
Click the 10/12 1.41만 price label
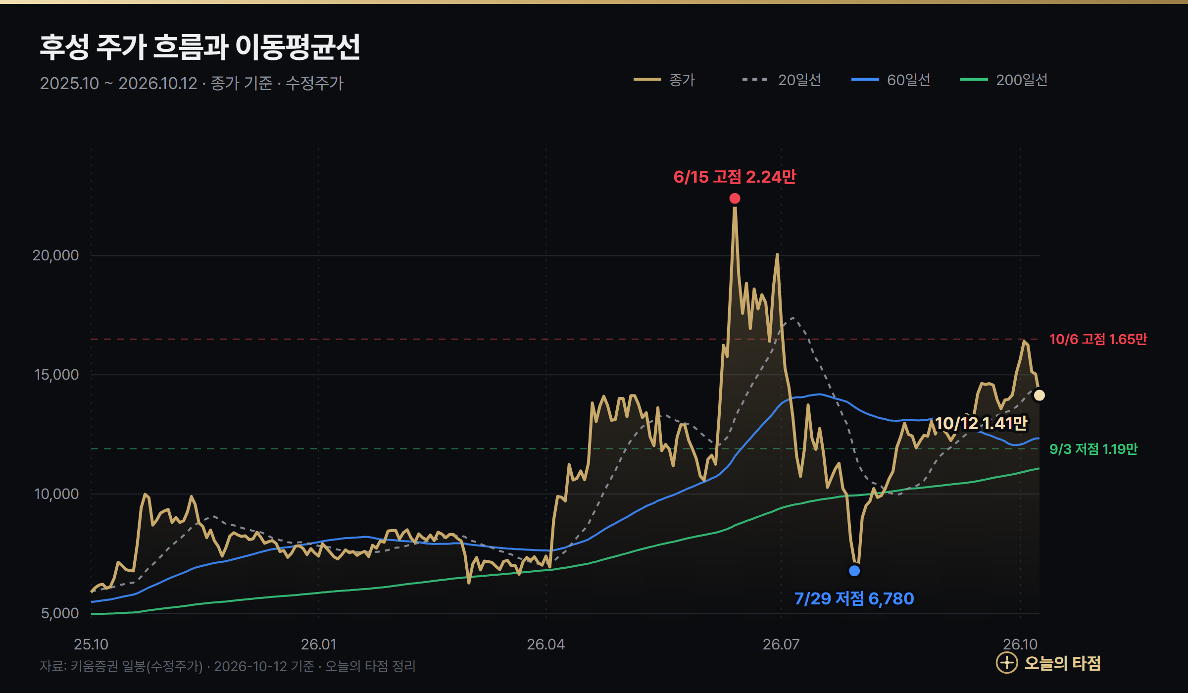(x=981, y=423)
